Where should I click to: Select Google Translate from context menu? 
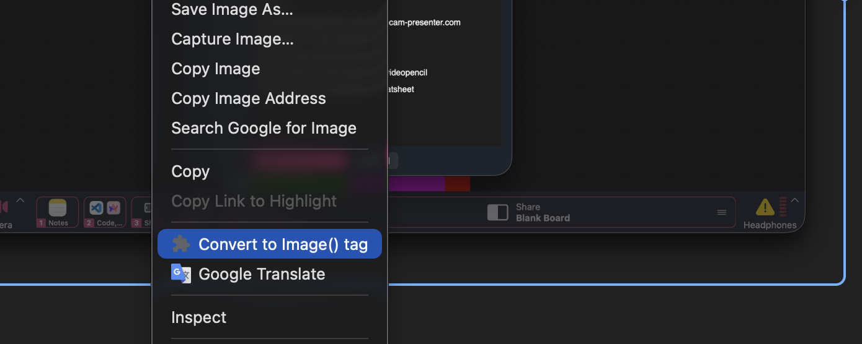[269, 274]
